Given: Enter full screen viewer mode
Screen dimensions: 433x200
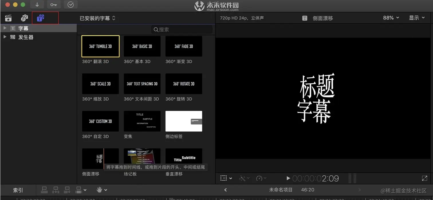Looking at the screenshot, I should tap(425, 178).
